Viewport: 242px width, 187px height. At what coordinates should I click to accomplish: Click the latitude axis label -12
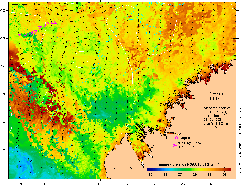(x=3, y=10)
